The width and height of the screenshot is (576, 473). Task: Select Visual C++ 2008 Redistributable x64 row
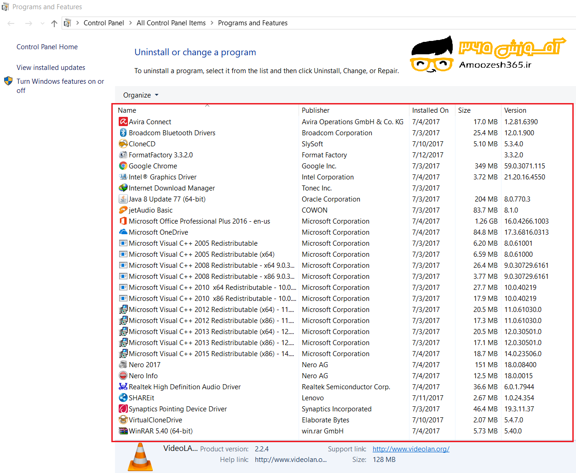[x=343, y=265]
